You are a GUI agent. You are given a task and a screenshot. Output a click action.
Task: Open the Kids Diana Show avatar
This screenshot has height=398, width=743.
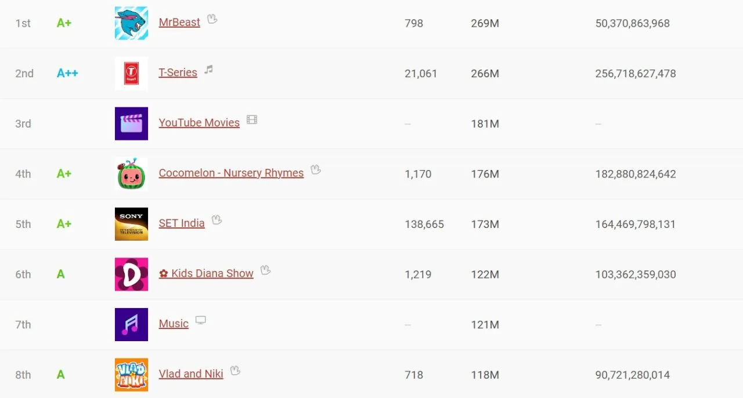(x=131, y=274)
